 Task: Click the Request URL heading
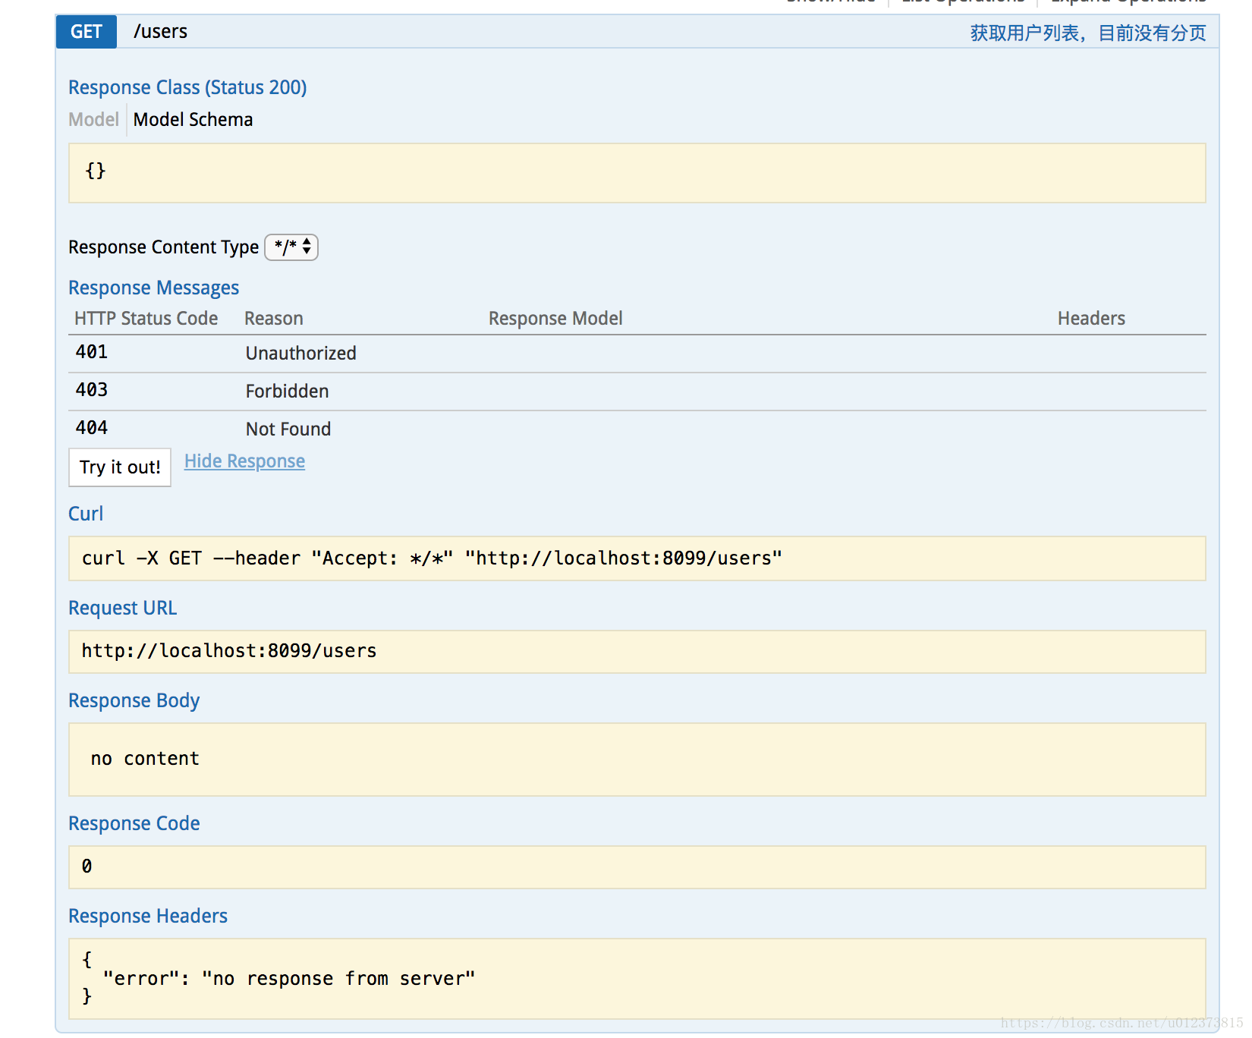point(122,609)
